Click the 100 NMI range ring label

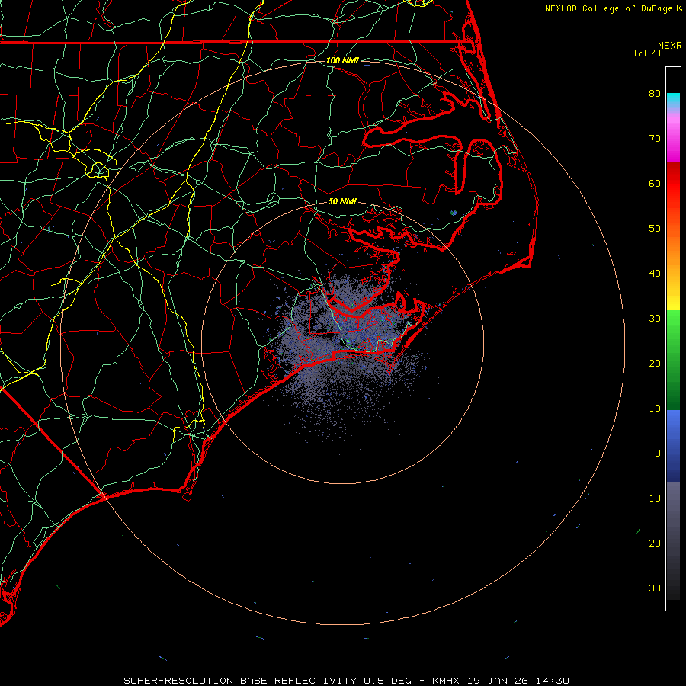(x=342, y=60)
